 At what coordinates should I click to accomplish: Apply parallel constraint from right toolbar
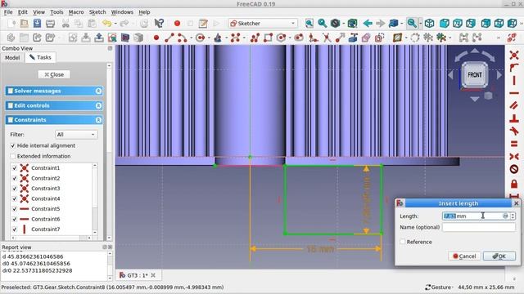[x=514, y=105]
